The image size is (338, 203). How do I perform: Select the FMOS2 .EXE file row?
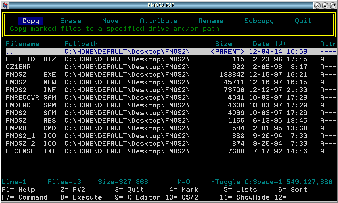tap(171, 75)
